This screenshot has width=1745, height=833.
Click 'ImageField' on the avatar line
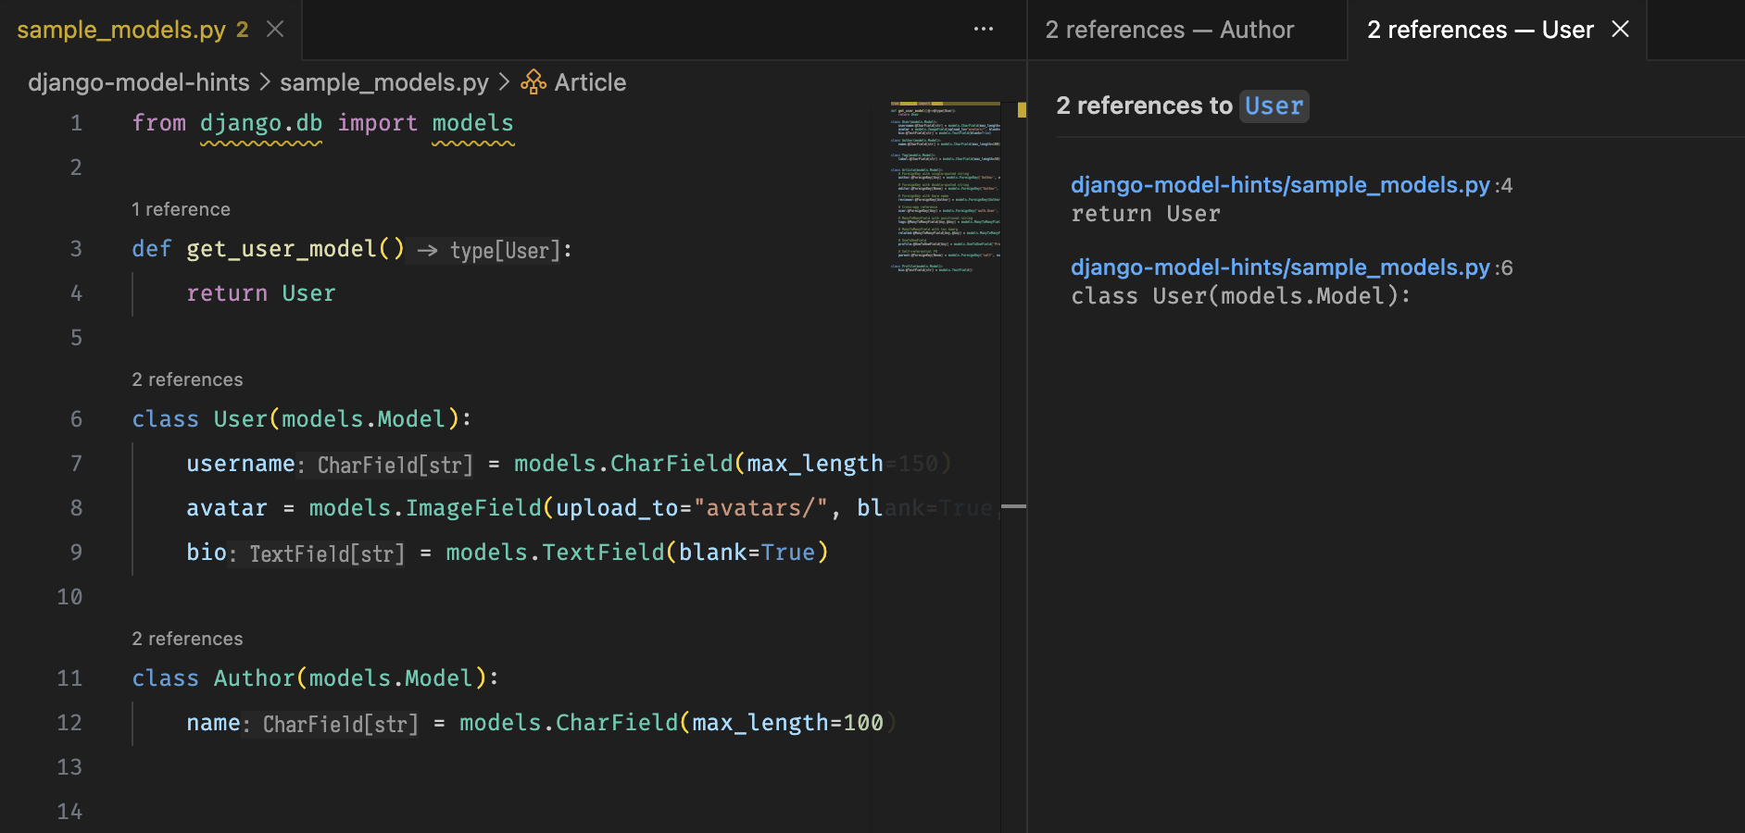[473, 508]
